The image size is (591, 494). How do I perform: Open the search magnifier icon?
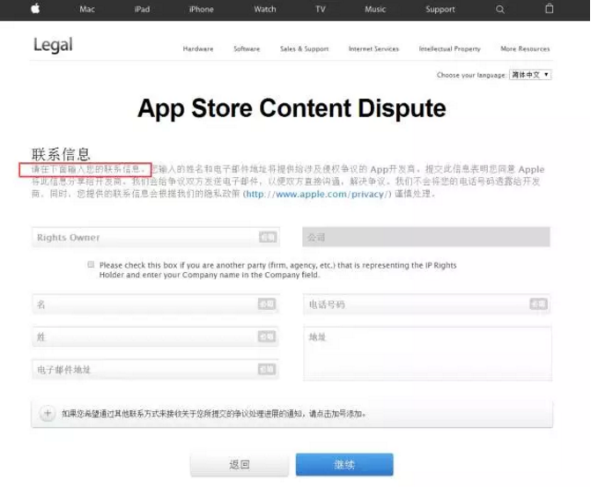499,10
